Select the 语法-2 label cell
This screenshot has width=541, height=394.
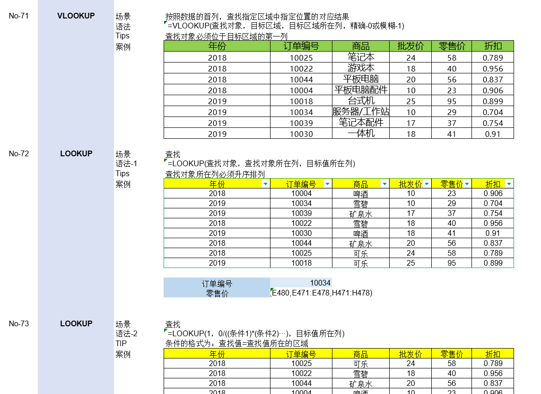point(126,333)
